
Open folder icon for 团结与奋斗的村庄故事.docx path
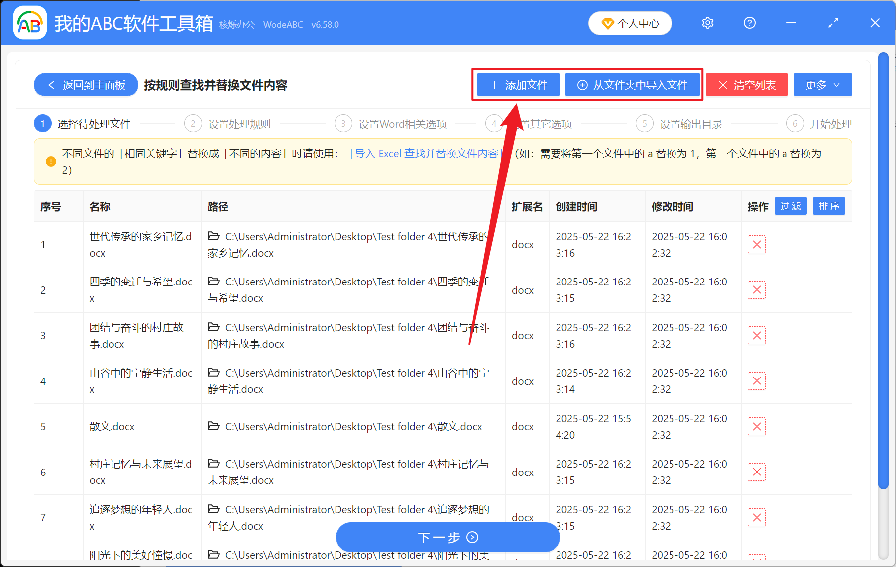tap(214, 327)
